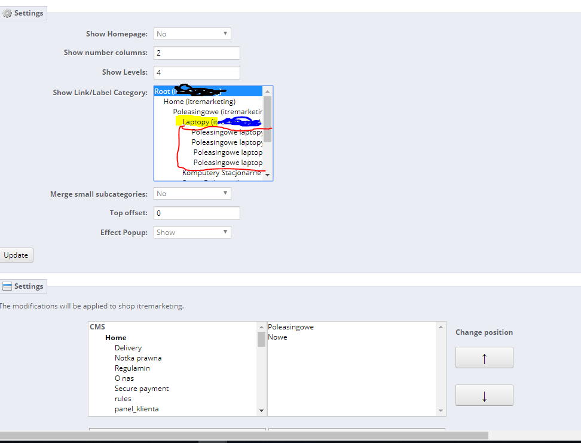Viewport: 581px width, 443px height.
Task: Select the Laptopy category item
Action: 208,122
